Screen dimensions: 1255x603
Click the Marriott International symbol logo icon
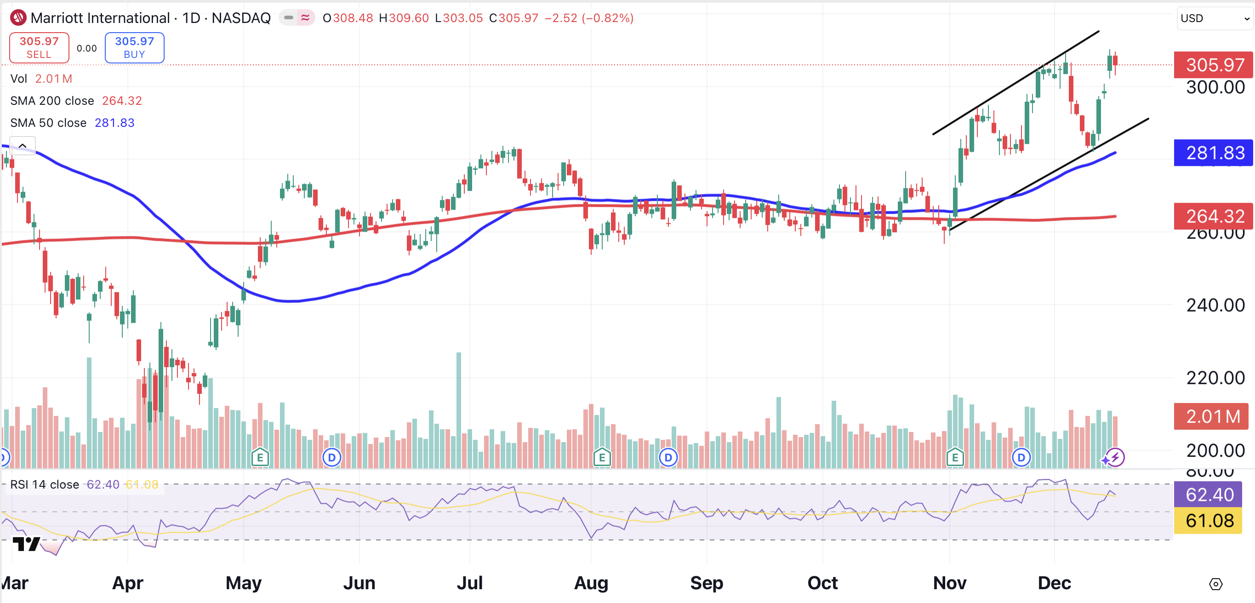18,18
